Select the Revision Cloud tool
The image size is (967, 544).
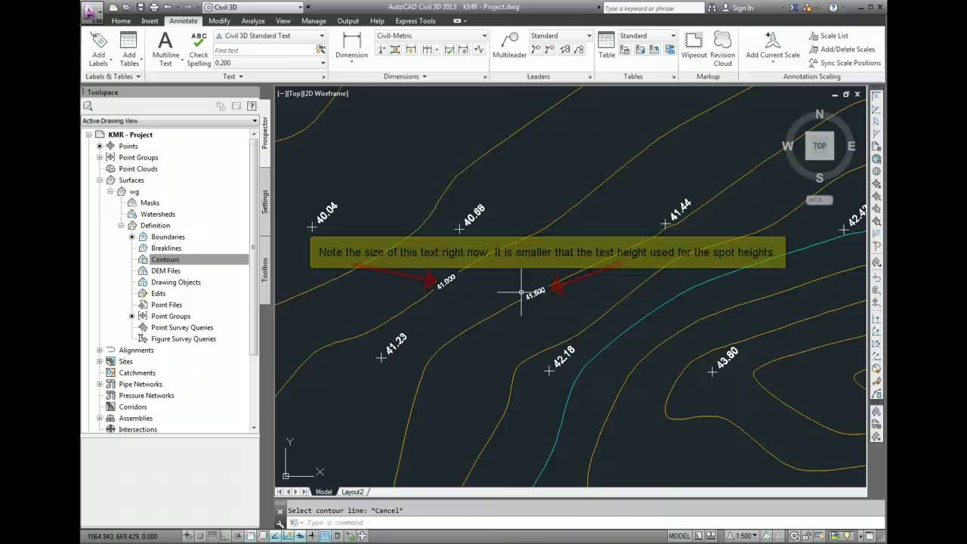(x=722, y=49)
